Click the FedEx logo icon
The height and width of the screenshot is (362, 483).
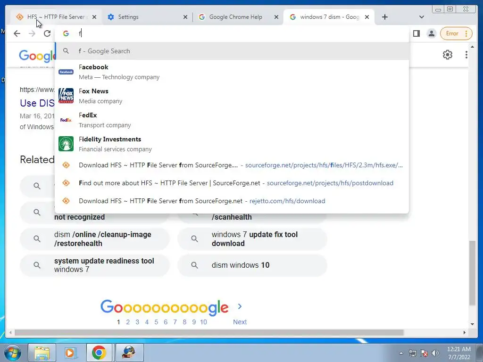(x=66, y=120)
